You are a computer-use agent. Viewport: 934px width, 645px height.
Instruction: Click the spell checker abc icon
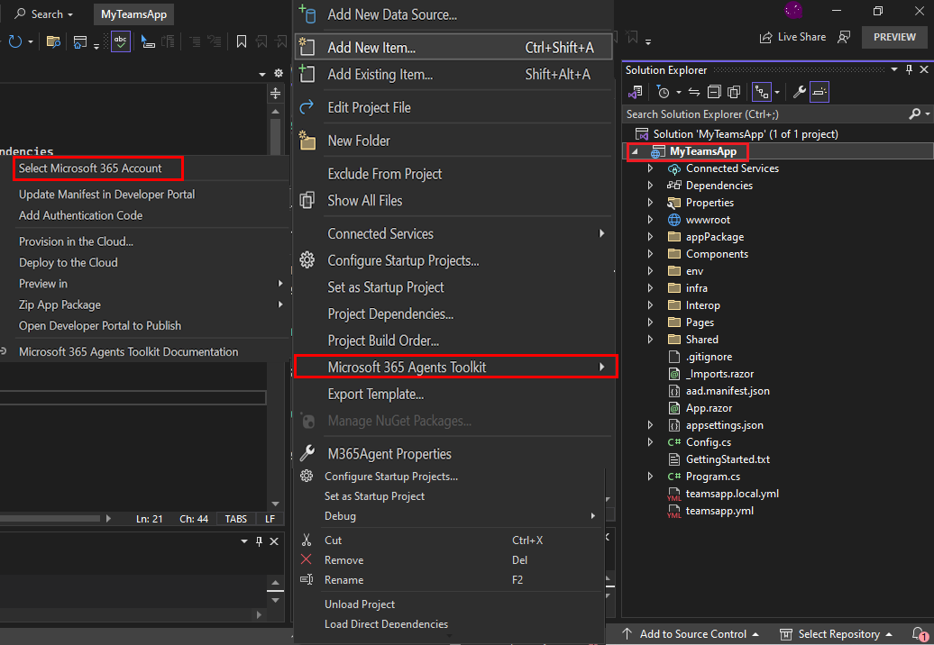(121, 41)
